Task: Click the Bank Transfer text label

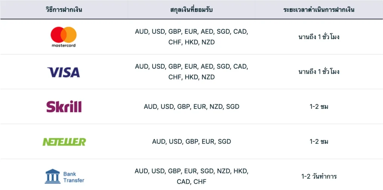Action: (73, 177)
